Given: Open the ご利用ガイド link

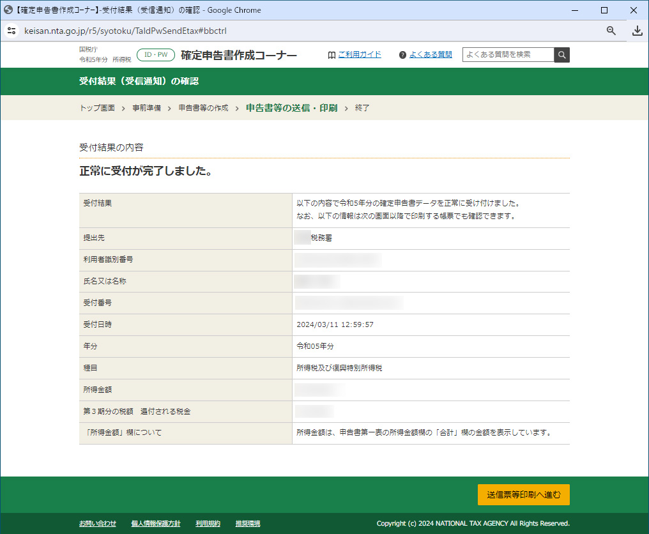Looking at the screenshot, I should point(359,55).
